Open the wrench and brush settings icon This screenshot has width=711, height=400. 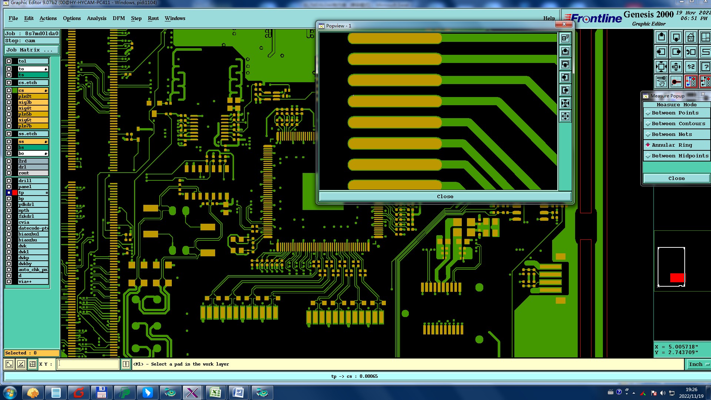(661, 81)
